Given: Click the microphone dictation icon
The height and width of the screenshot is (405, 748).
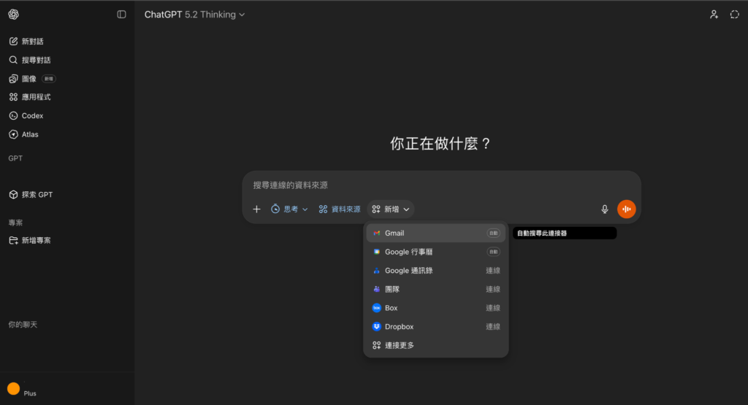Looking at the screenshot, I should pyautogui.click(x=604, y=209).
